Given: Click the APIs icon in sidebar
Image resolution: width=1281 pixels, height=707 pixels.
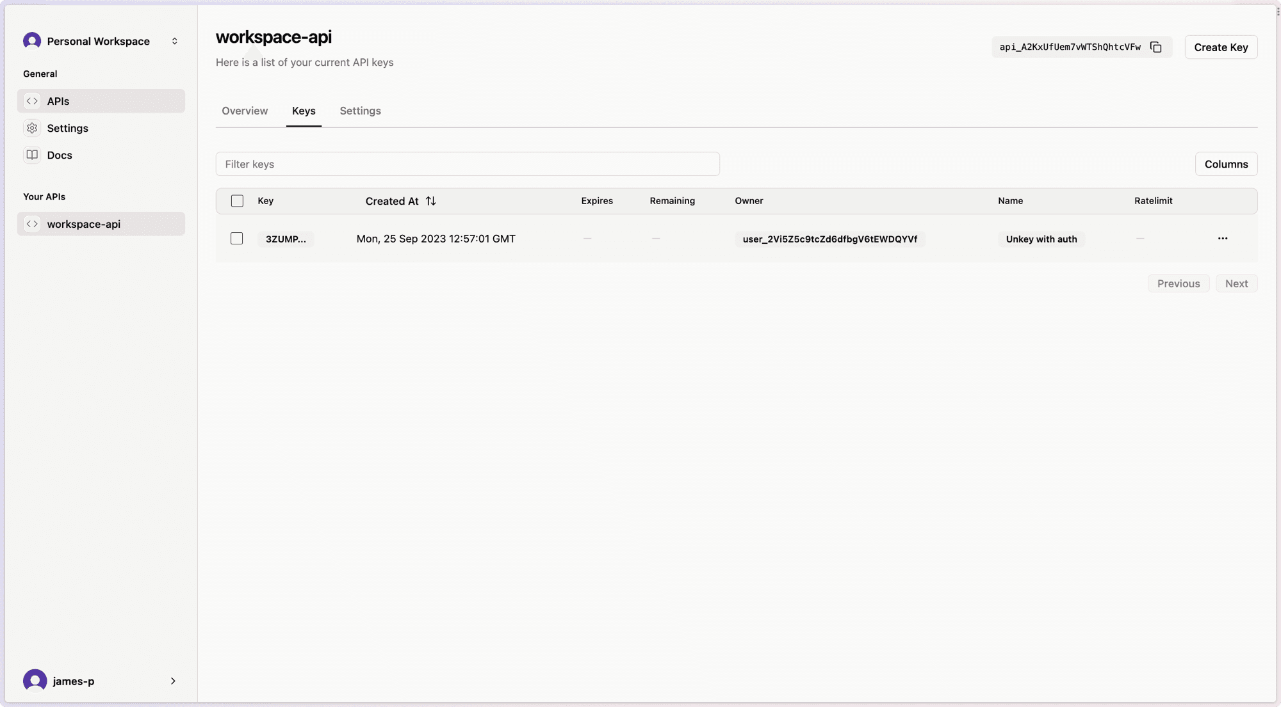Looking at the screenshot, I should 32,101.
